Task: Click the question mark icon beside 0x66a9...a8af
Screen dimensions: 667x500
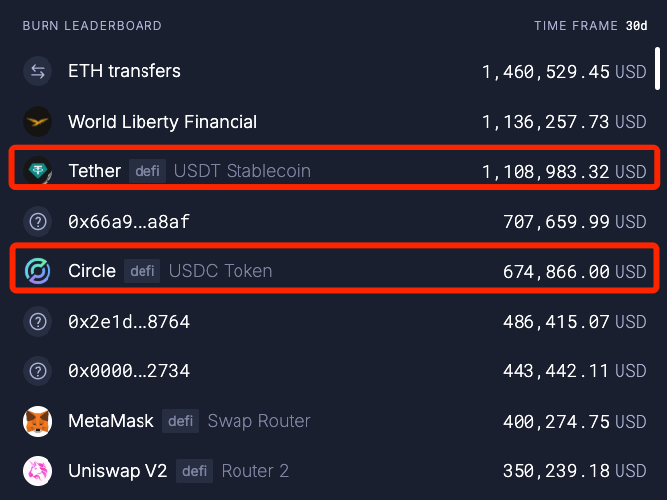Action: [x=38, y=221]
